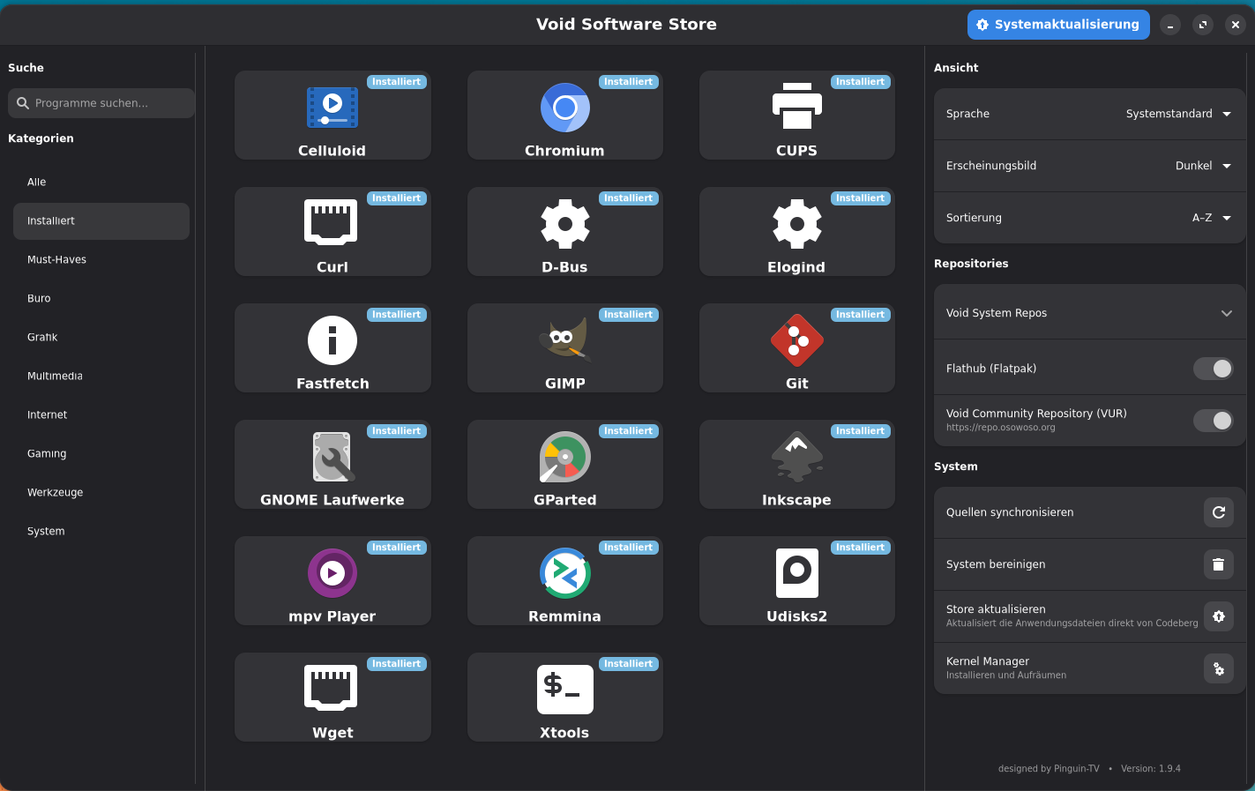This screenshot has height=791, width=1255.
Task: Open the Wget package icon
Action: [332, 688]
